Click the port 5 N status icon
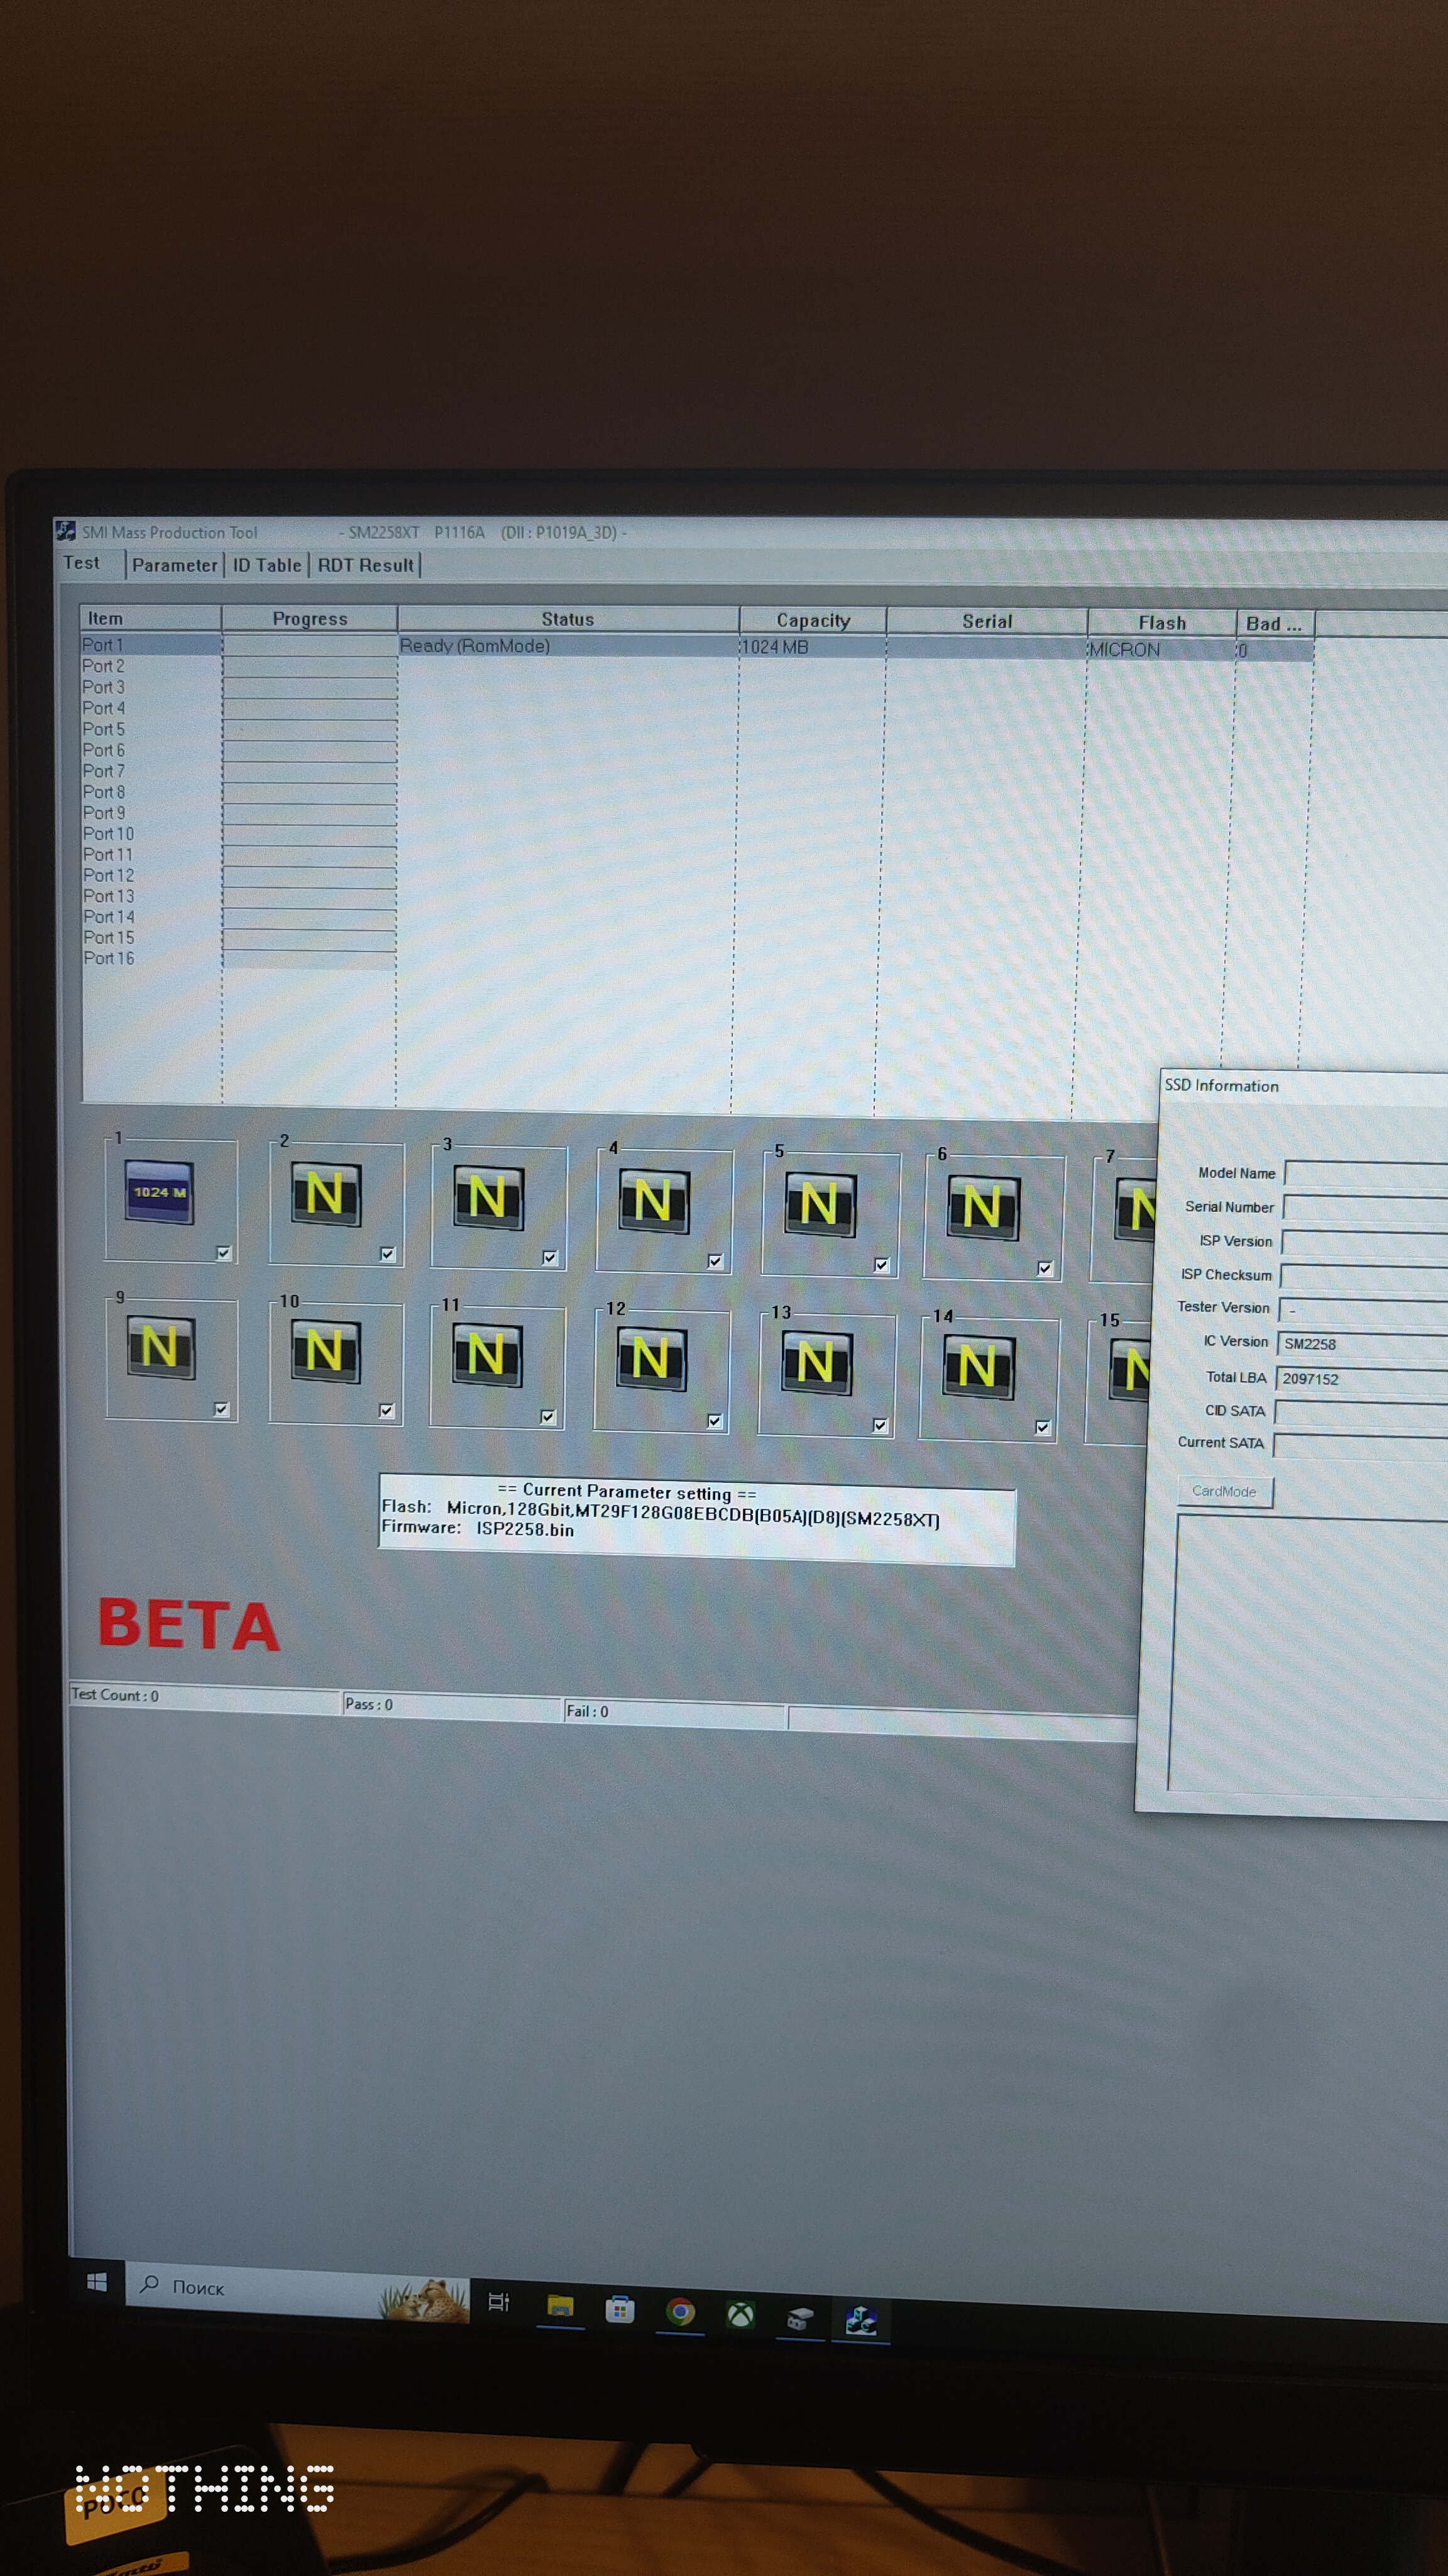The image size is (1448, 2576). pyautogui.click(x=820, y=1205)
